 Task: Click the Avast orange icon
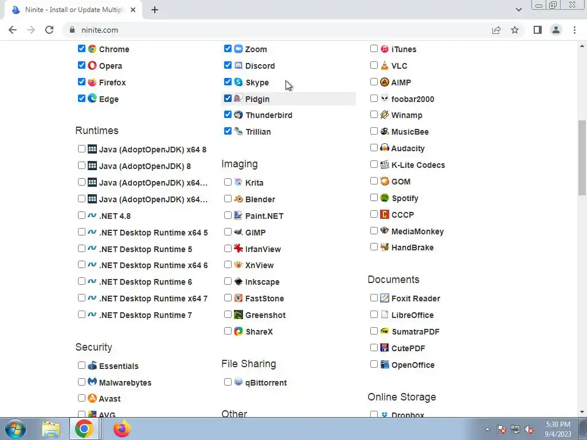92,398
